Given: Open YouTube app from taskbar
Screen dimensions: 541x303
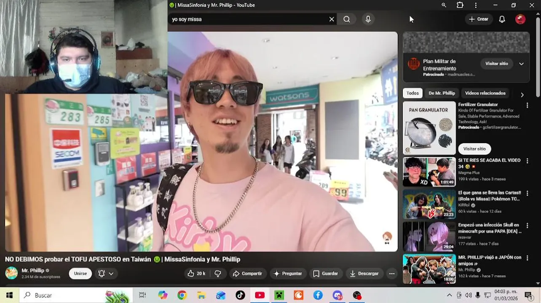Looking at the screenshot, I should 260,295.
